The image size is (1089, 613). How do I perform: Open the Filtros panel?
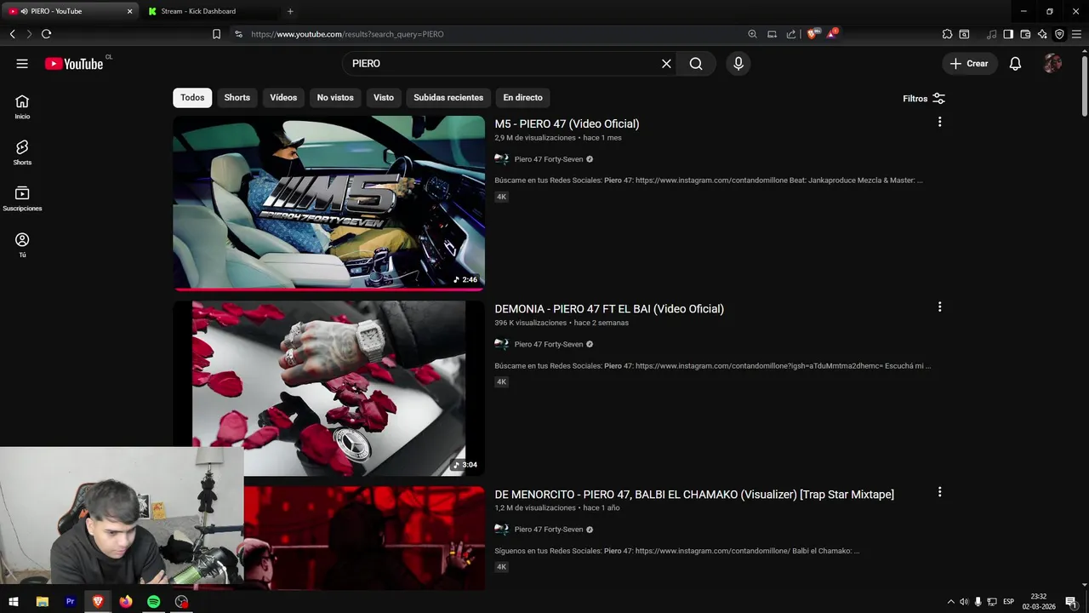[x=924, y=99]
